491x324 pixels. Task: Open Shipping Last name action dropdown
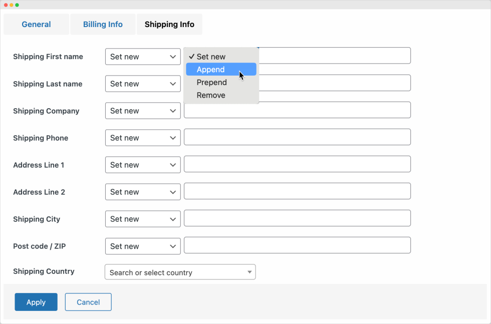143,84
